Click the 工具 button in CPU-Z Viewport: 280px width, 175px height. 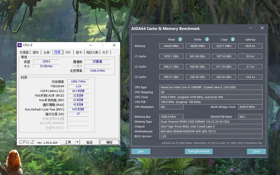point(68,142)
